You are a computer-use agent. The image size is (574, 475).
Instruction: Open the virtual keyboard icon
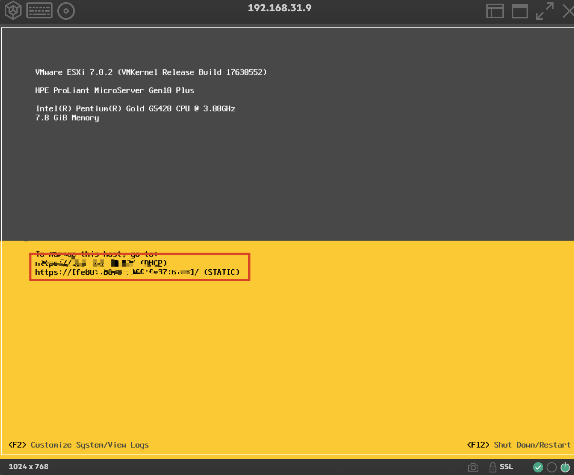click(x=39, y=11)
